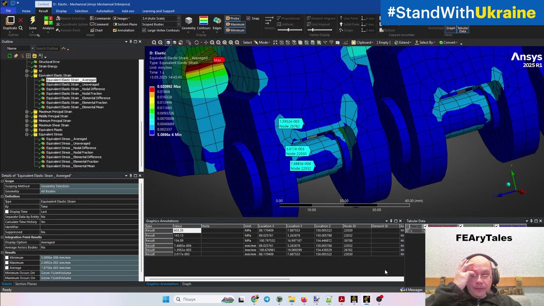Collapse the Equivalent Stress folder
Screen dimensions: 544x306
tap(27, 134)
